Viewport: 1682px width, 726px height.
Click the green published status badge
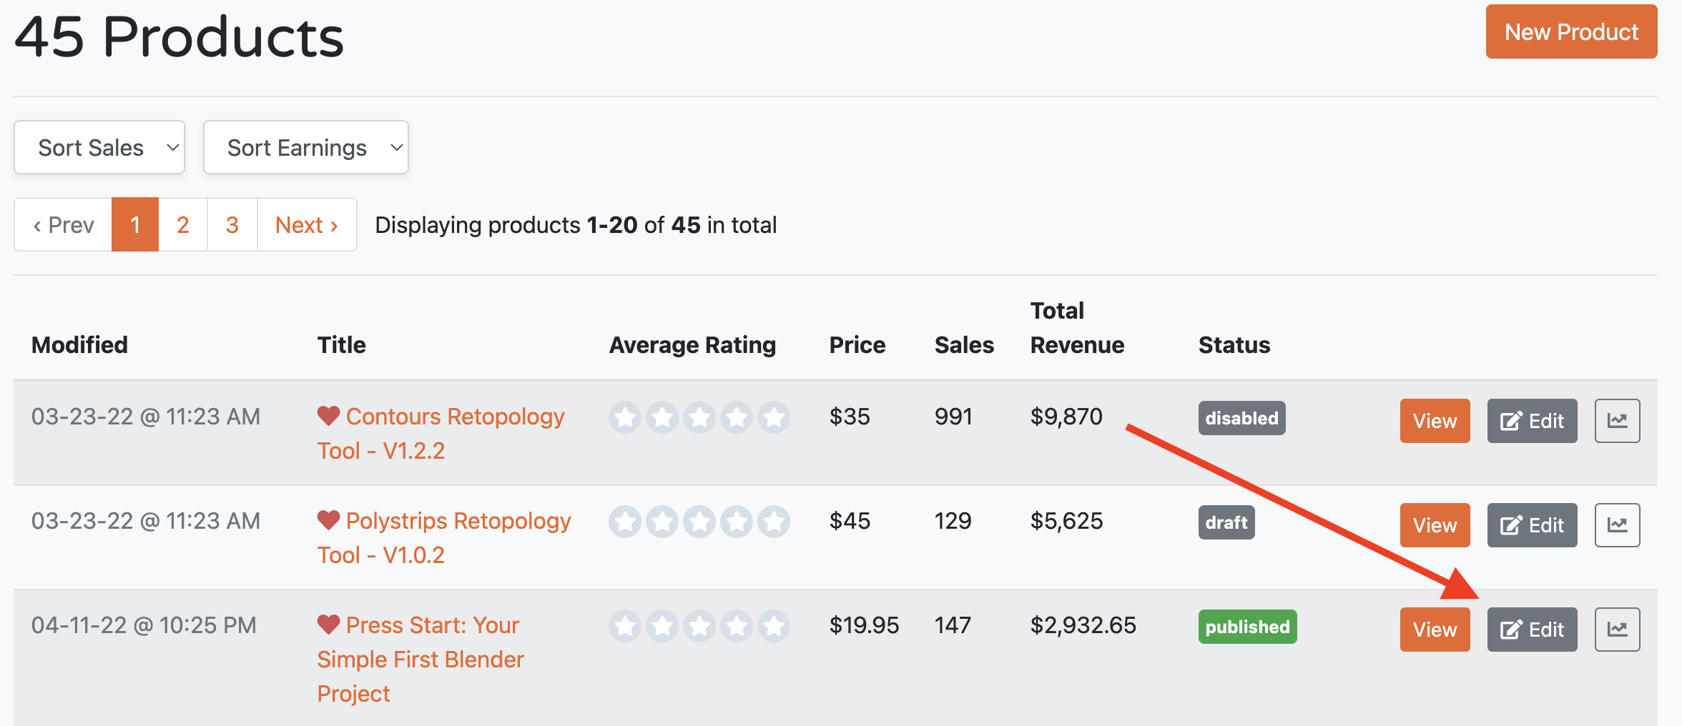[x=1247, y=627]
